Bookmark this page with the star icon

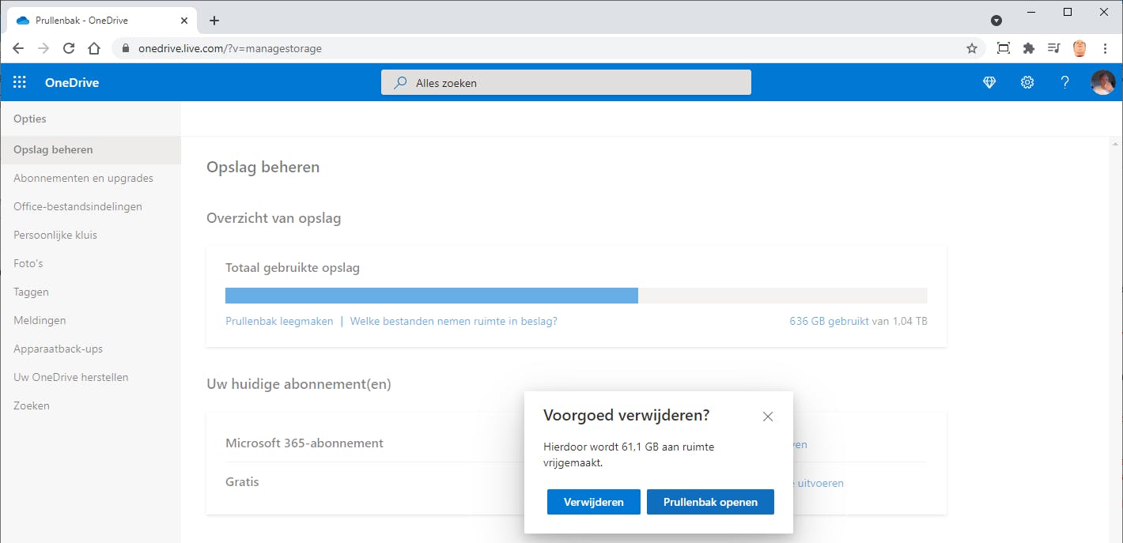click(x=972, y=48)
